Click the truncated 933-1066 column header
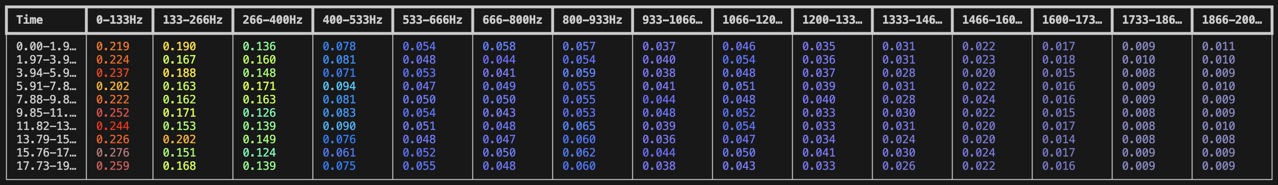This screenshot has width=1278, height=185. 672,20
